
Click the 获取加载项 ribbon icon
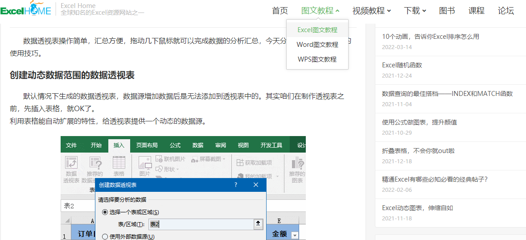click(254, 163)
